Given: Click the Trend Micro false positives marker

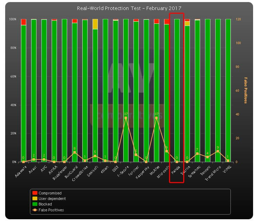Looking at the screenshot, I should 218,151.
